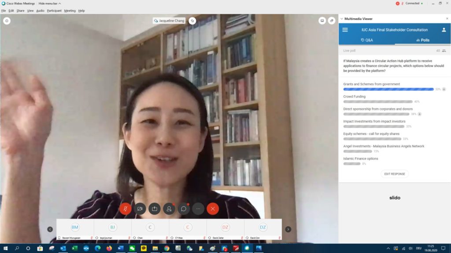Open the chat bubble icon

184,209
